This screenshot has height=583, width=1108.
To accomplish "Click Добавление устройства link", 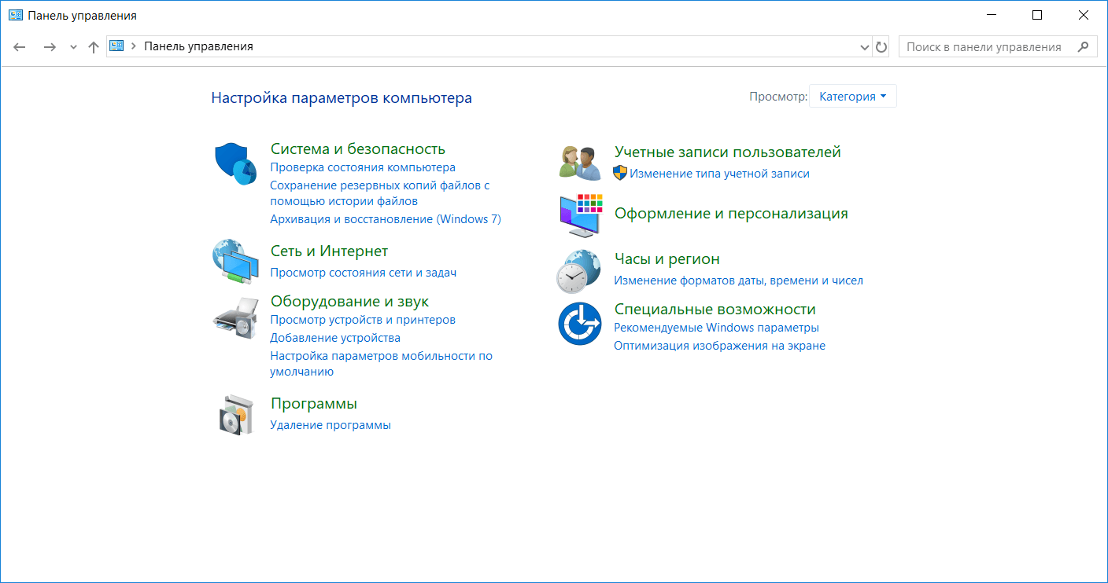I will (x=335, y=338).
